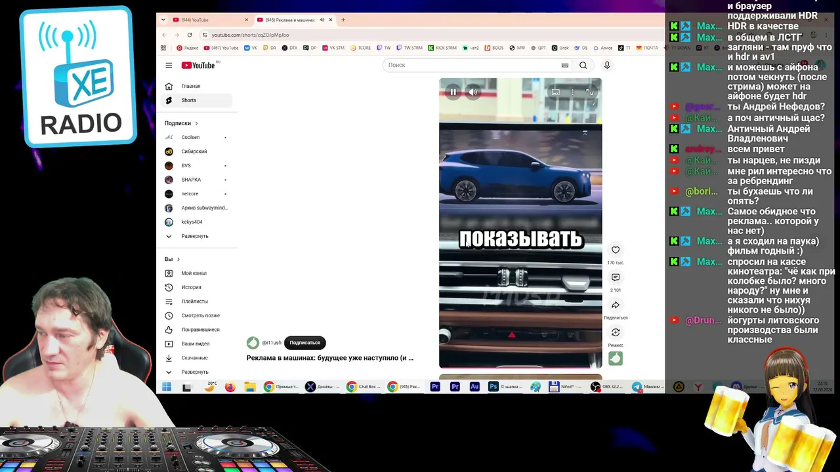Viewport: 840px width, 472px height.
Task: Open the Coolsen subscription
Action: [x=196, y=138]
